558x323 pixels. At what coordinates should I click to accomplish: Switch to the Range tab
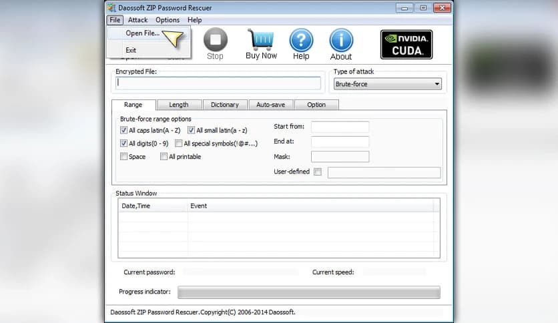(x=133, y=105)
